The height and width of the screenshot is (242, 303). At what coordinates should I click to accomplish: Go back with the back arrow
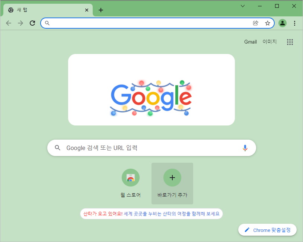(x=9, y=23)
